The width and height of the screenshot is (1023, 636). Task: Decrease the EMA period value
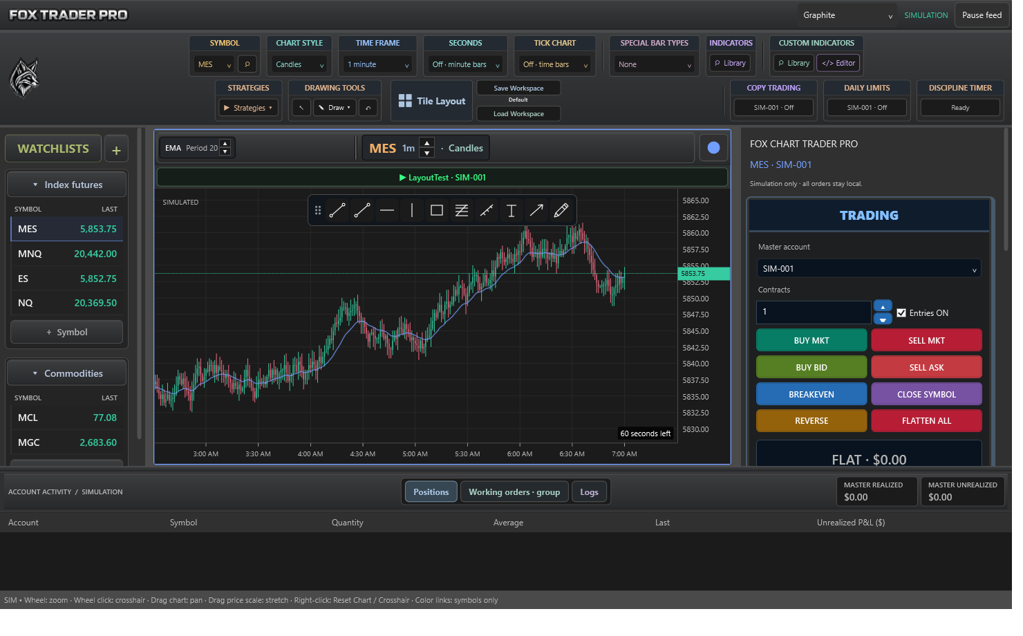pyautogui.click(x=225, y=152)
